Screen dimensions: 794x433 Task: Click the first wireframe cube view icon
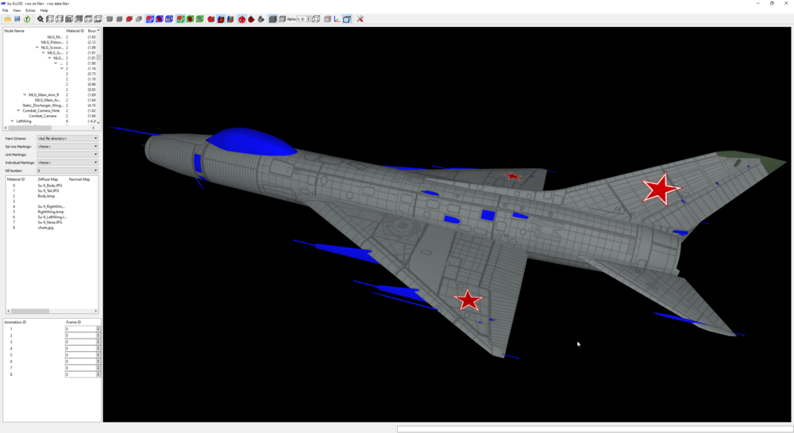[x=50, y=19]
